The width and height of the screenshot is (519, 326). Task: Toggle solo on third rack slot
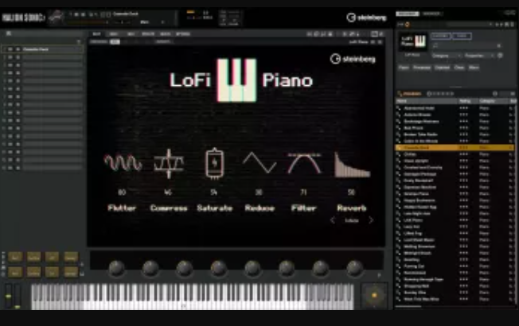(18, 65)
